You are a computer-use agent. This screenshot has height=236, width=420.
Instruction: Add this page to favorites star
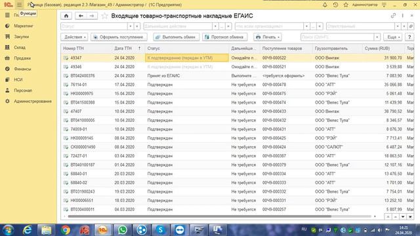pos(104,16)
